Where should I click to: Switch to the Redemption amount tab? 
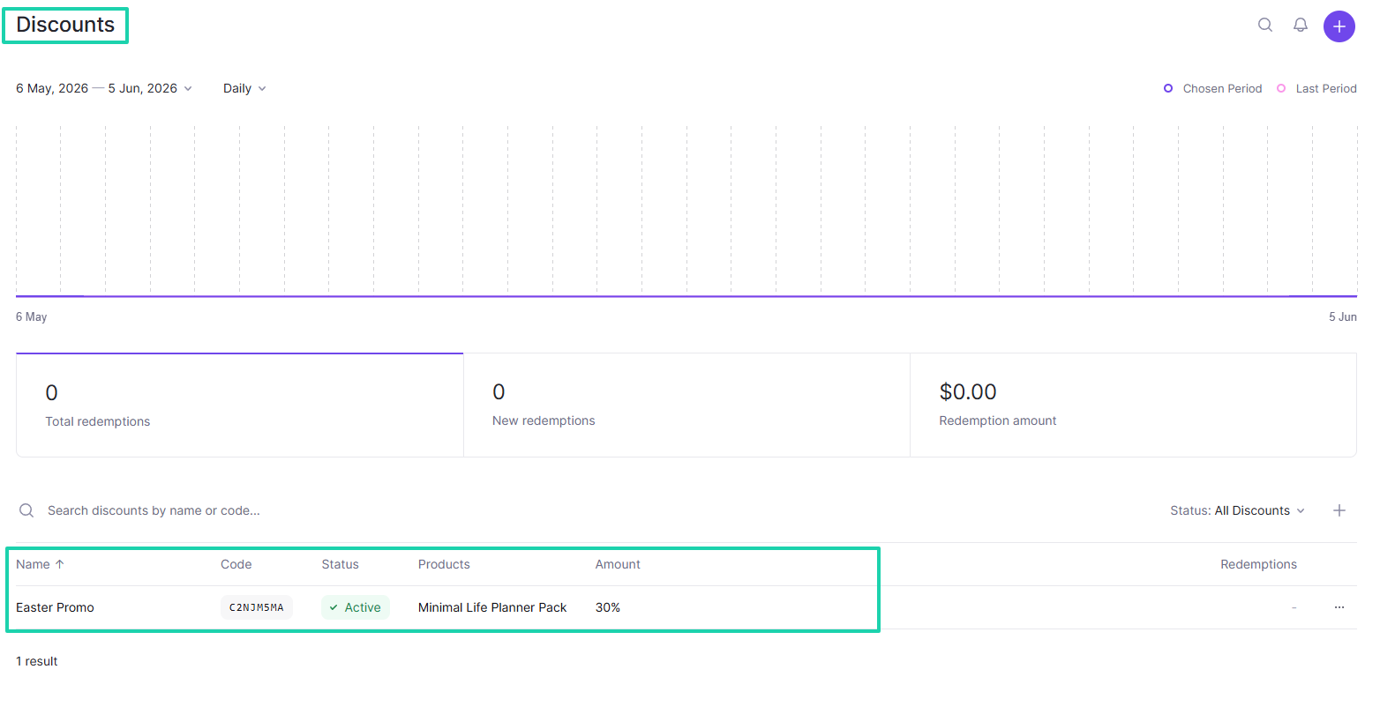(1133, 405)
